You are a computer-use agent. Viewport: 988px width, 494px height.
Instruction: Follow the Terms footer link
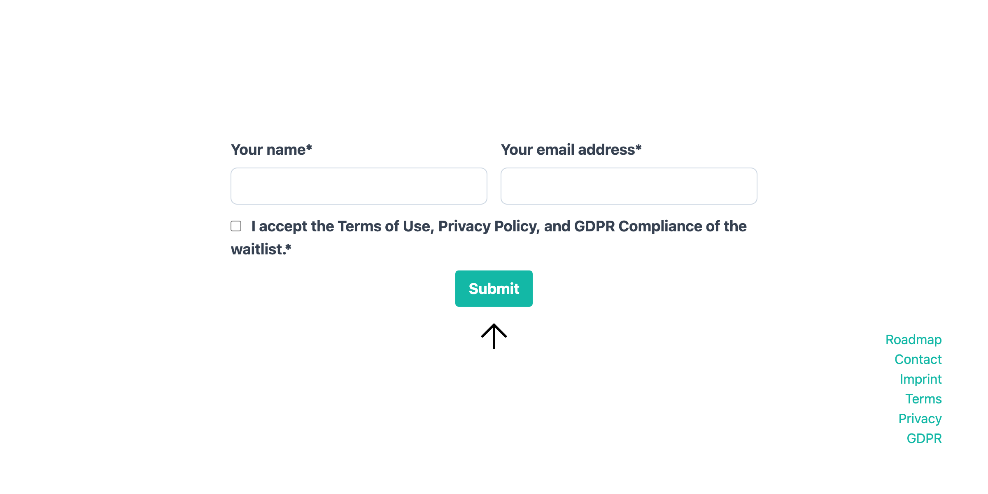(x=923, y=399)
